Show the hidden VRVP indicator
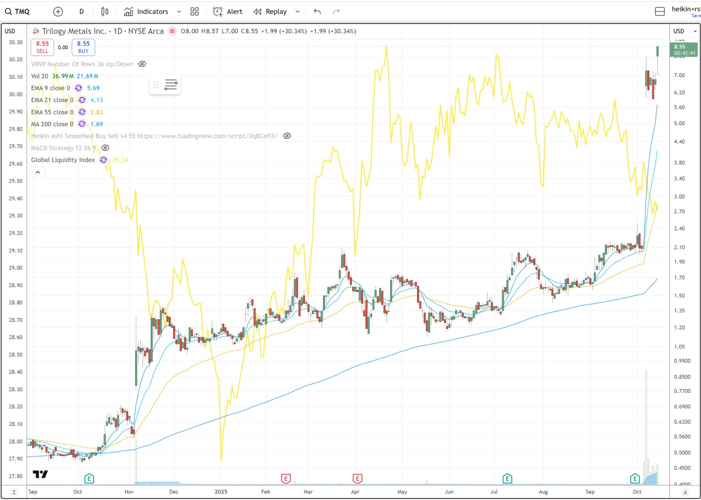The height and width of the screenshot is (500, 701). click(x=142, y=64)
